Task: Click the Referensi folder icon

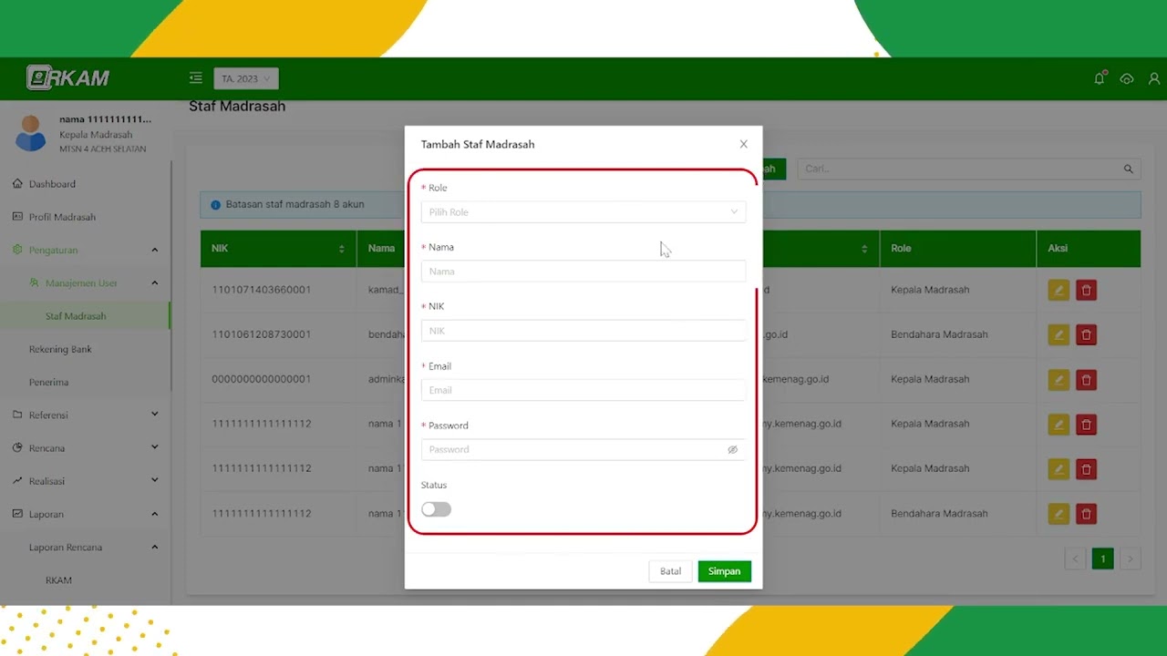Action: [x=17, y=415]
